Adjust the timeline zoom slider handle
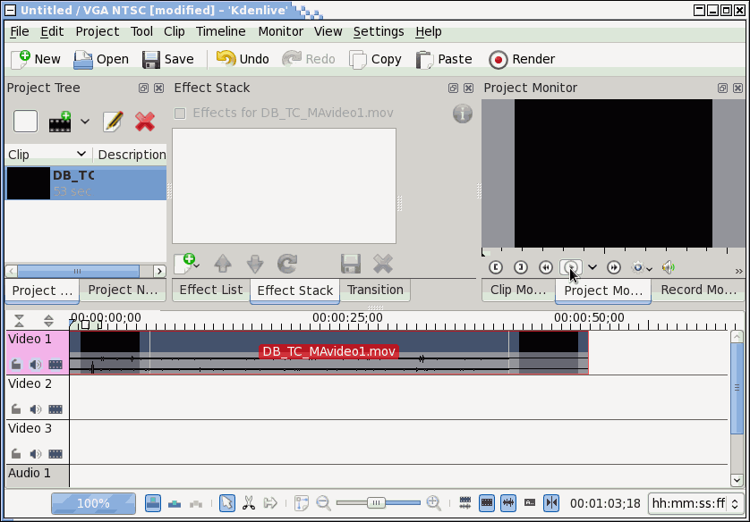This screenshot has width=750, height=522. pos(376,503)
